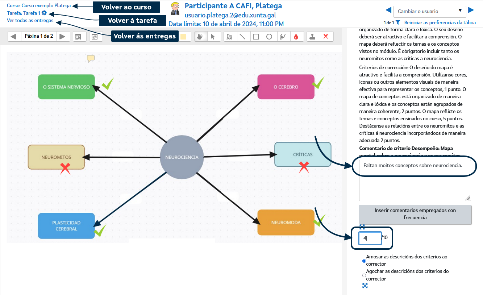
Task: Click the filter icon next to 1 de 1
Action: (398, 22)
